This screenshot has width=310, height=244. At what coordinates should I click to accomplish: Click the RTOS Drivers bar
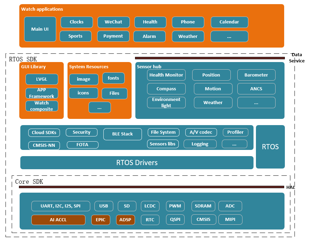pyautogui.click(x=137, y=163)
